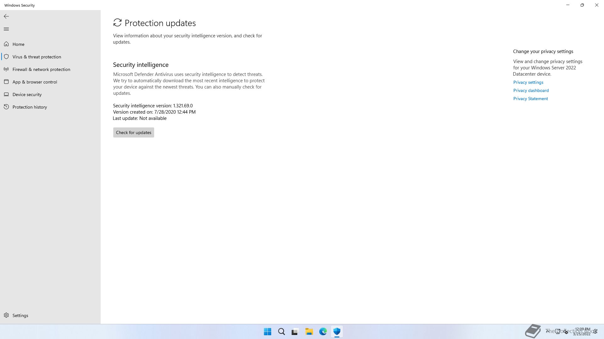Click the Device security laptop icon

[6, 94]
